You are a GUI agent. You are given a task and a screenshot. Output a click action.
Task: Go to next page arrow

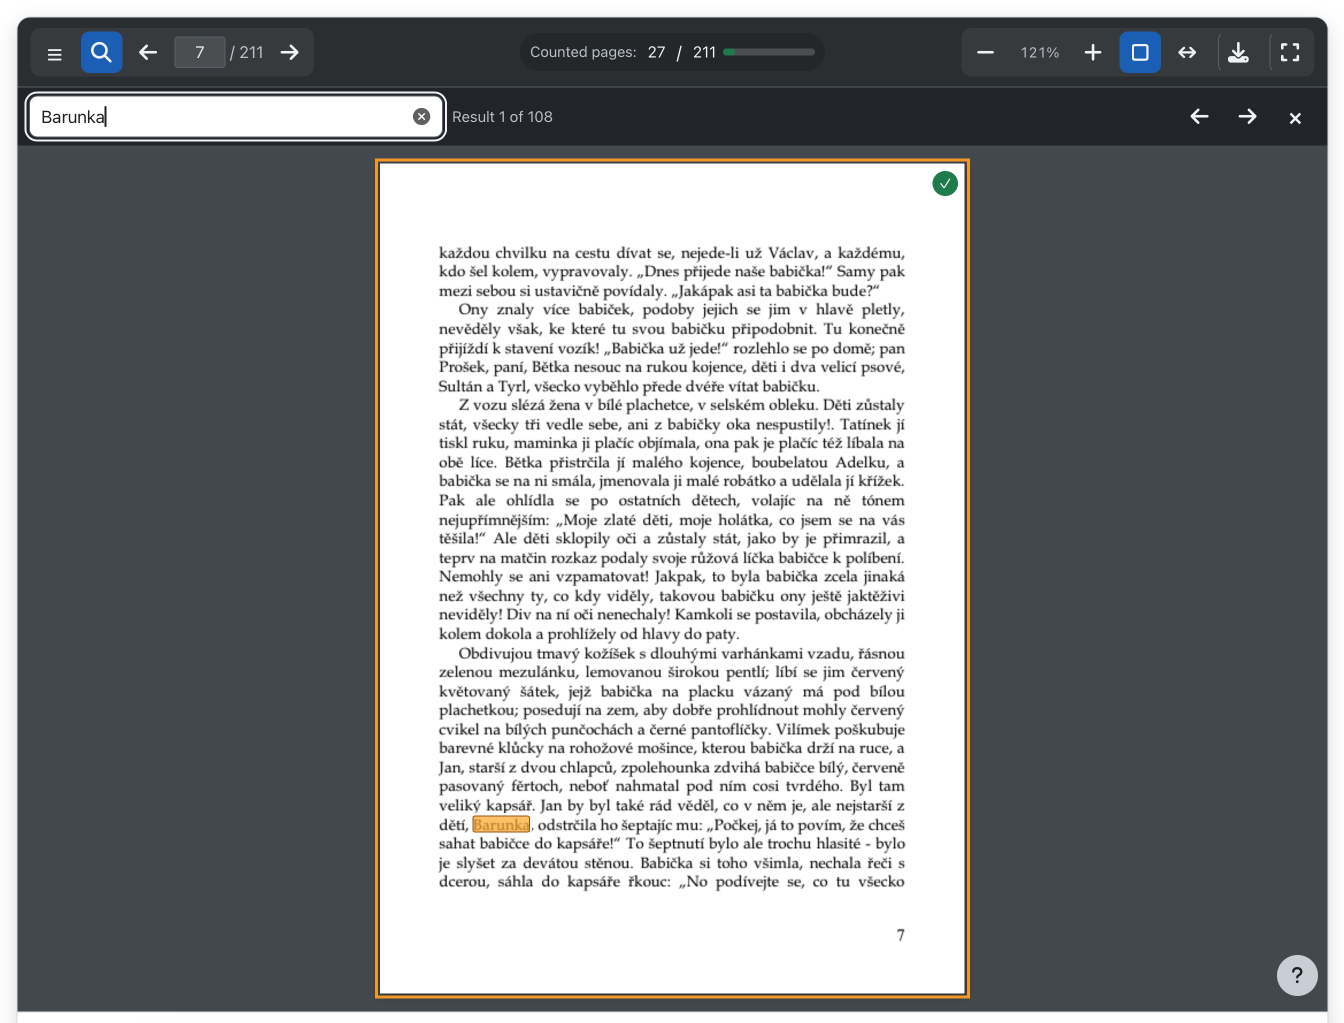[x=290, y=52]
